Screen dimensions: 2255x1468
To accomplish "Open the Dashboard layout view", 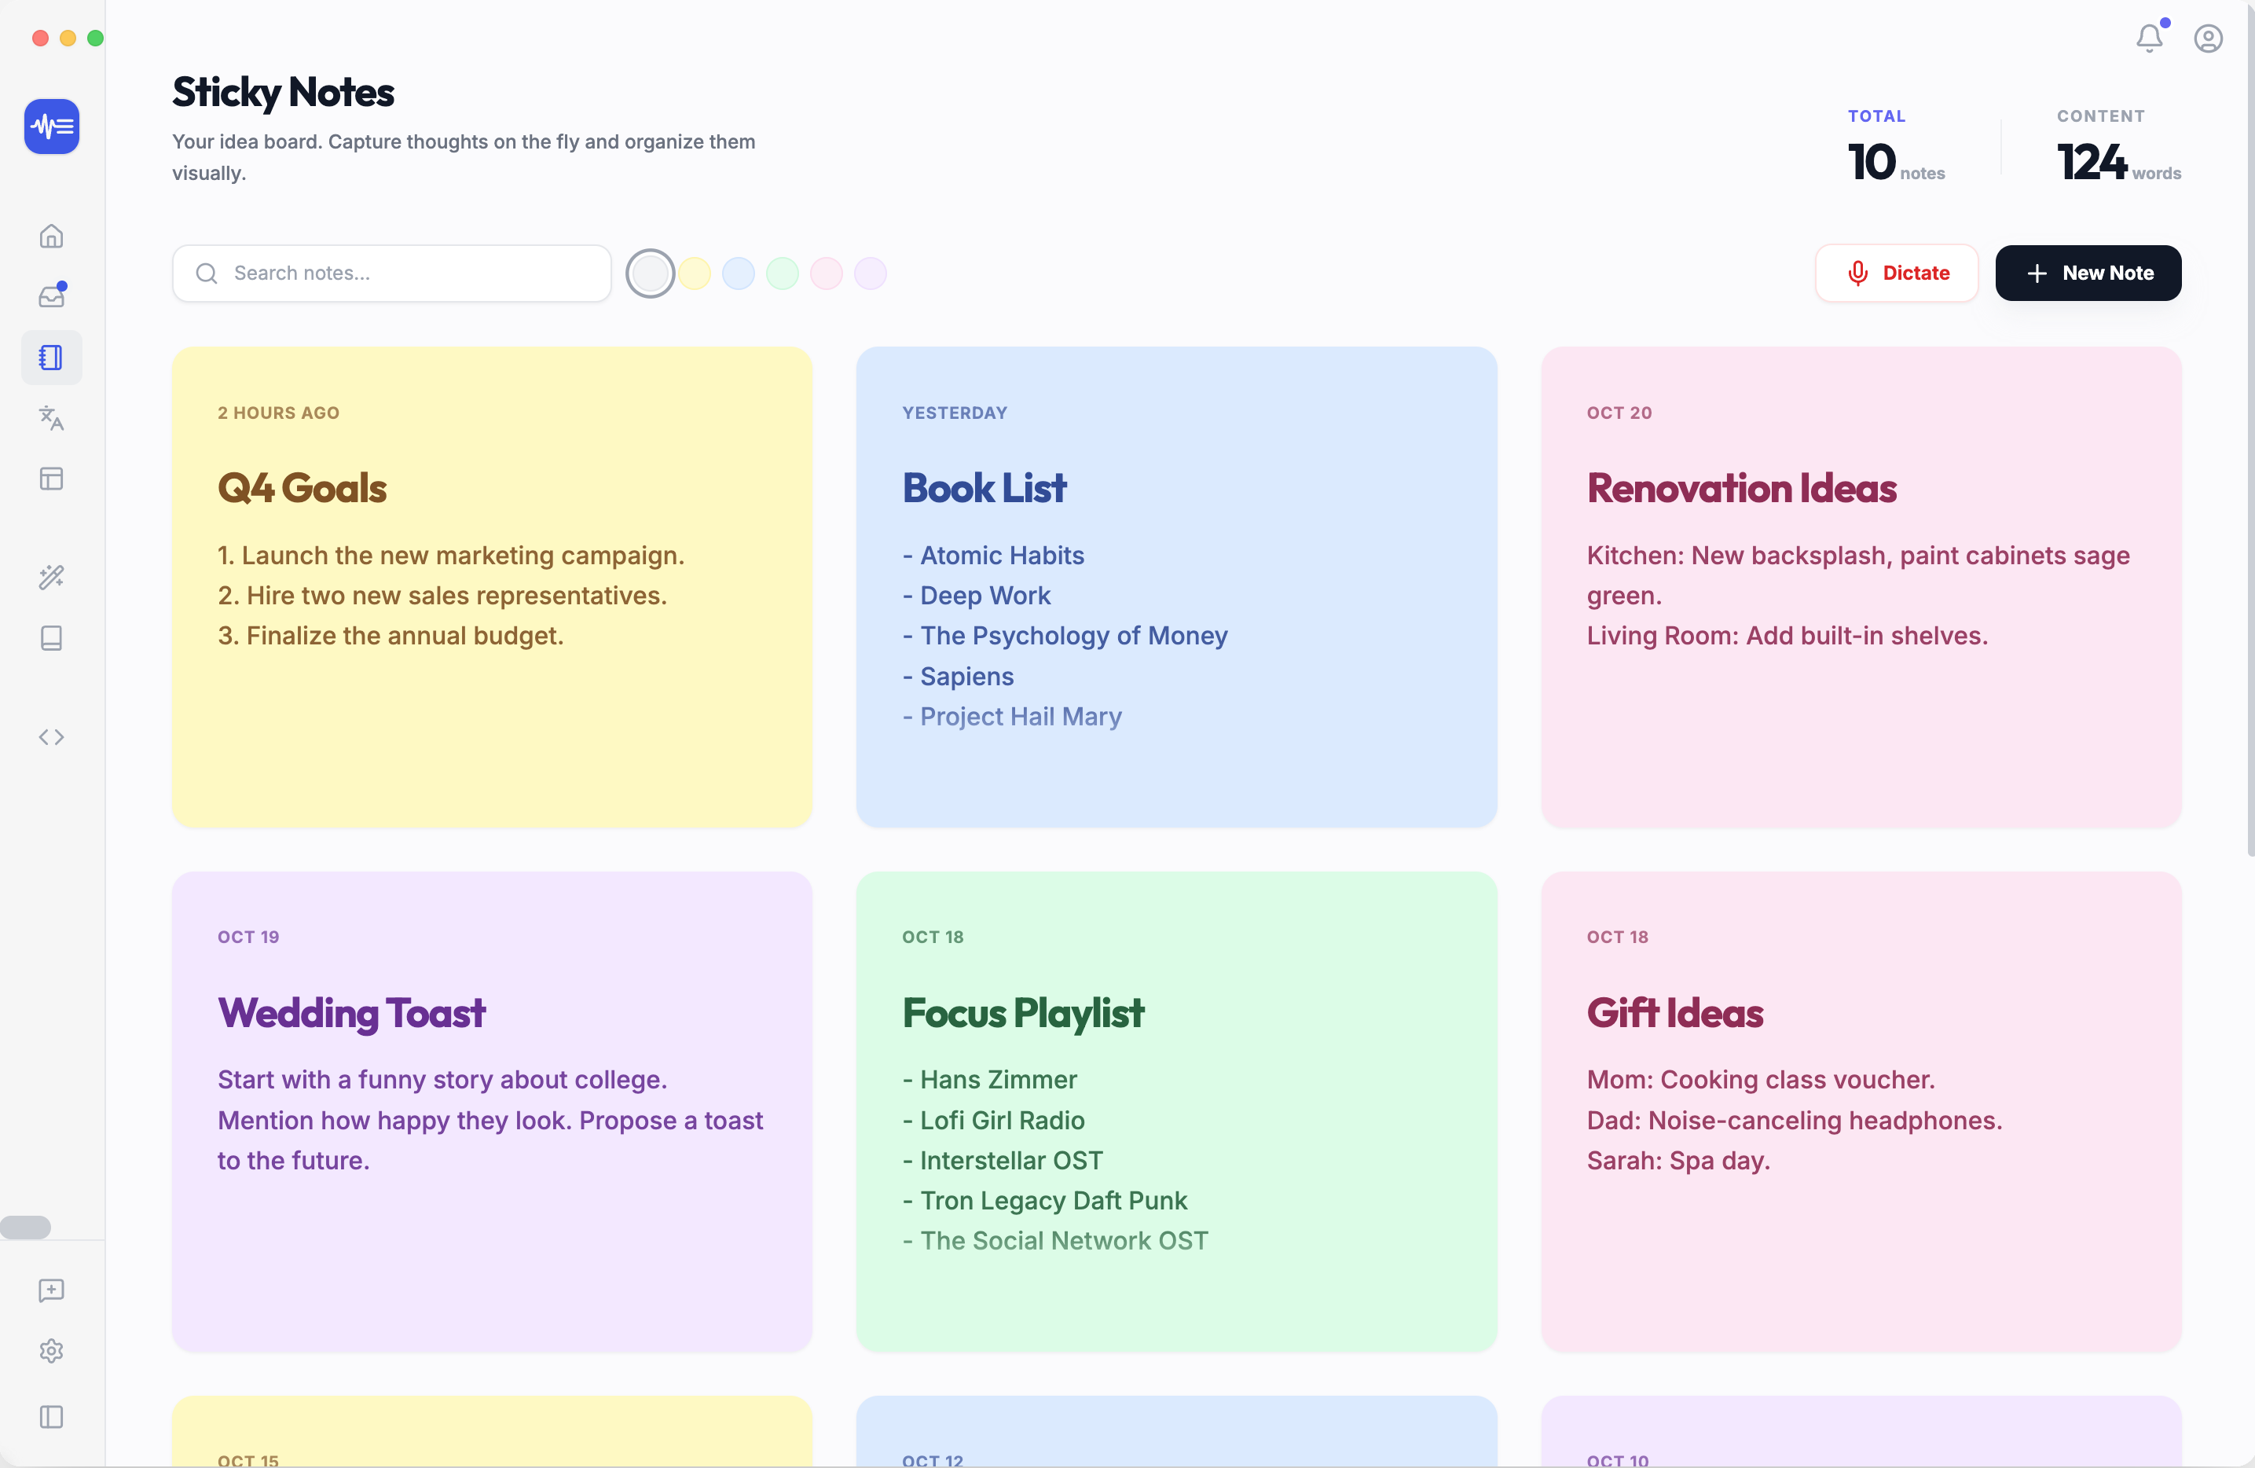I will click(x=51, y=479).
